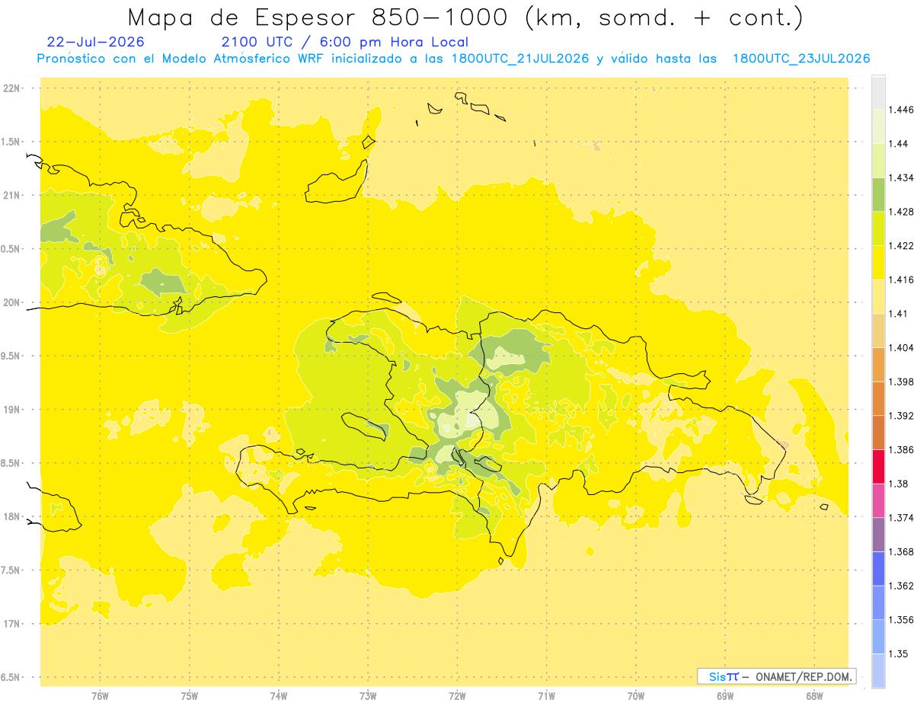Pick the bright yellow swatch between 1.416 and 1.422
914x706 pixels.
pos(878,263)
